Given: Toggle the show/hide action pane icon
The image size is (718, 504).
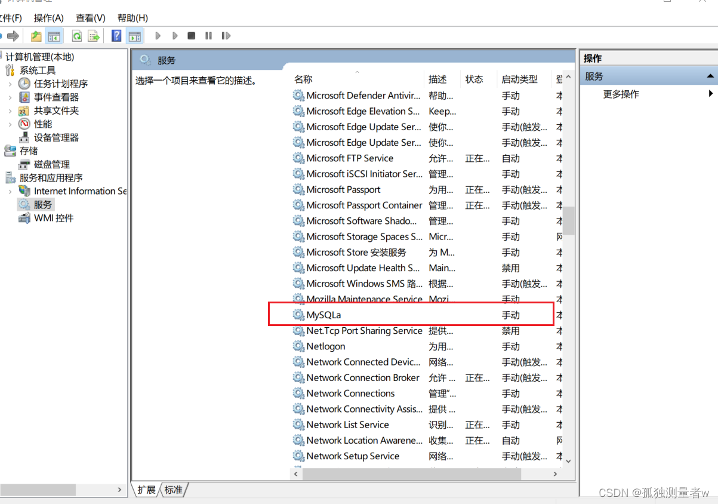Looking at the screenshot, I should pos(134,35).
